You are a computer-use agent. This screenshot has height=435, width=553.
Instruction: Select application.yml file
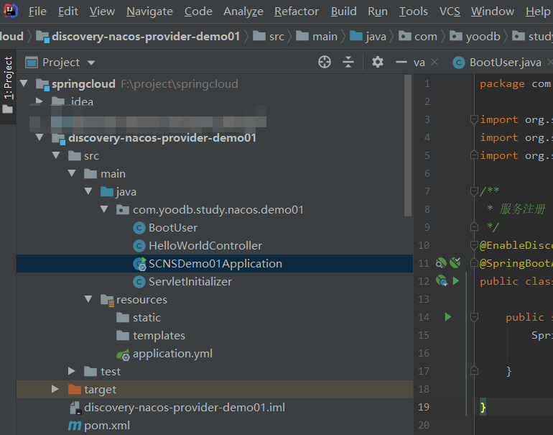click(x=172, y=354)
